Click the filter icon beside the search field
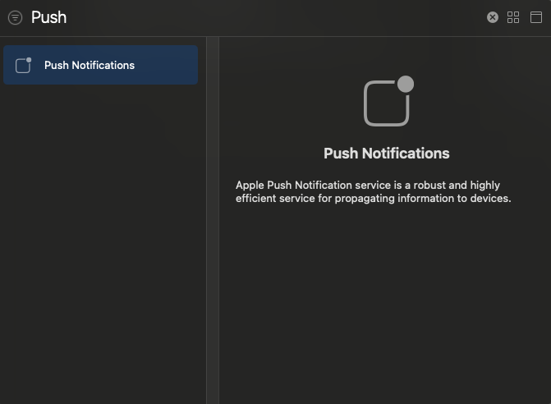Image resolution: width=551 pixels, height=404 pixels. point(15,17)
